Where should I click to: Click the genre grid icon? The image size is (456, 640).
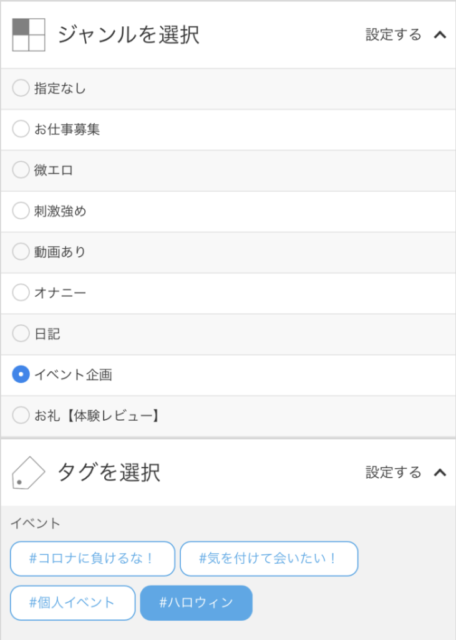click(x=29, y=35)
